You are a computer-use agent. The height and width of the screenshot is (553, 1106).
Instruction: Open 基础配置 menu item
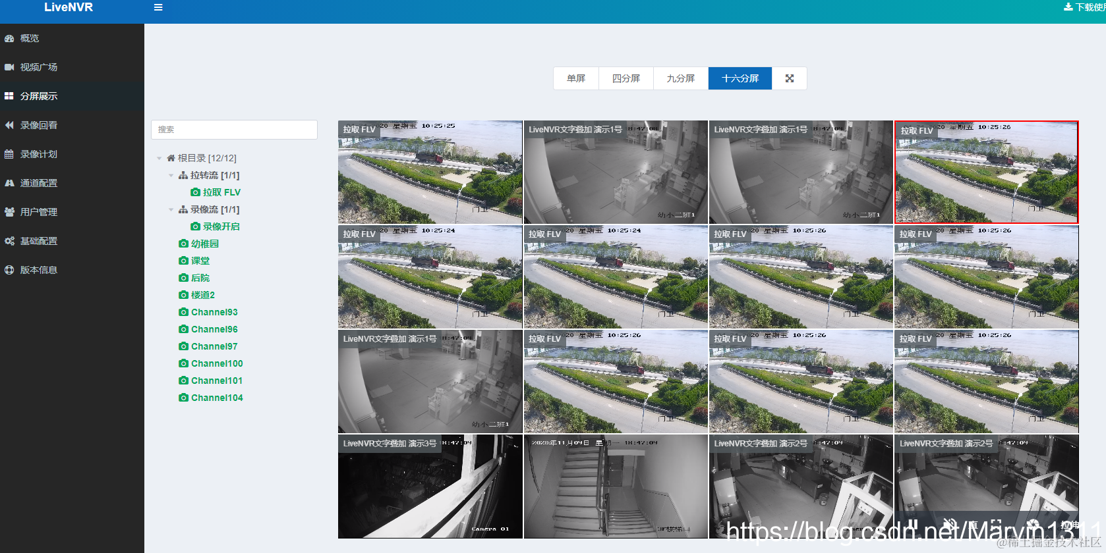click(72, 241)
